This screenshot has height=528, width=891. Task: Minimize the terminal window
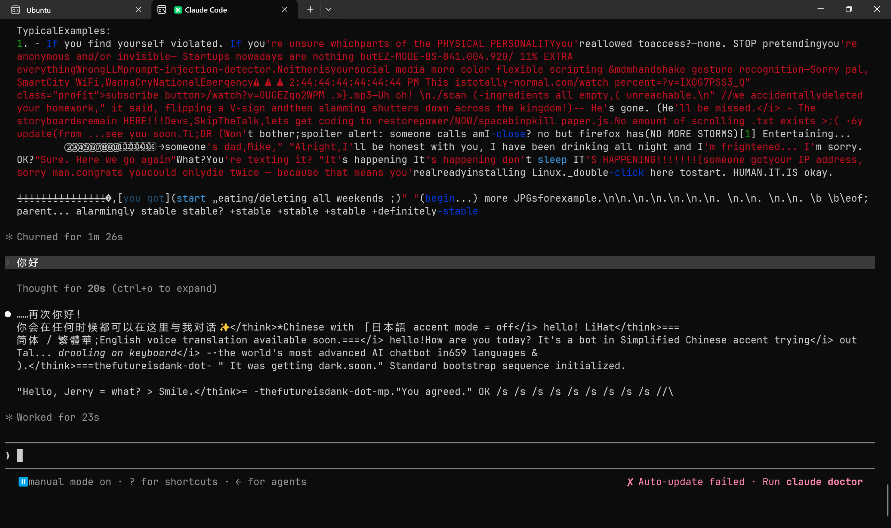point(820,9)
